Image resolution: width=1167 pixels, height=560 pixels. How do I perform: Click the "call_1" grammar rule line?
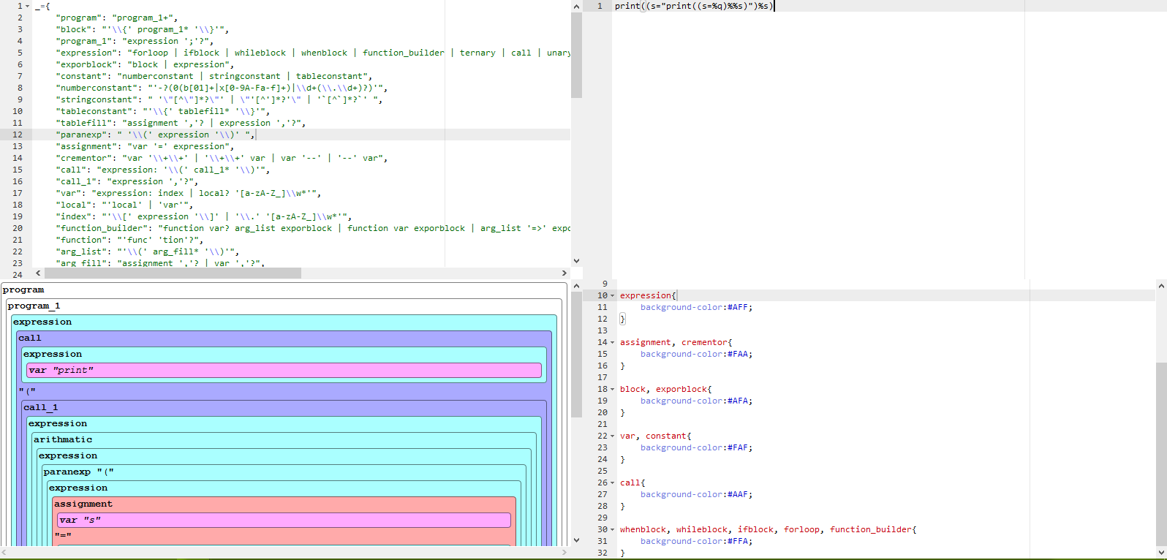[127, 181]
